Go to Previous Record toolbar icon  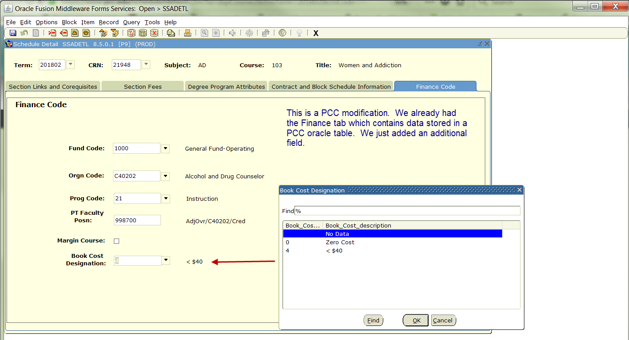75,33
